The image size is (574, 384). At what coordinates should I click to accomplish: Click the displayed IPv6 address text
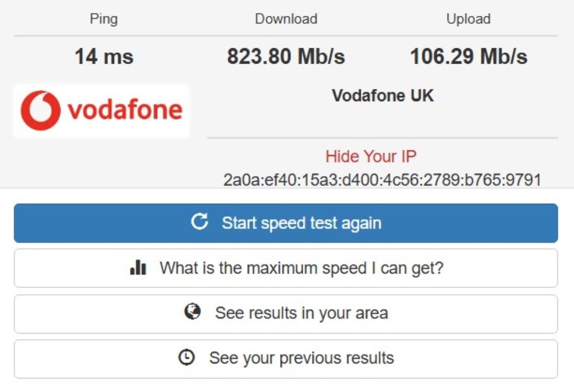[x=382, y=180]
